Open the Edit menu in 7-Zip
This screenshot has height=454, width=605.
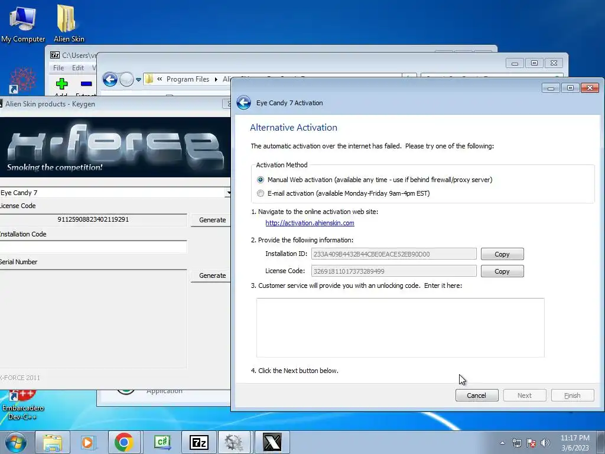coord(77,68)
